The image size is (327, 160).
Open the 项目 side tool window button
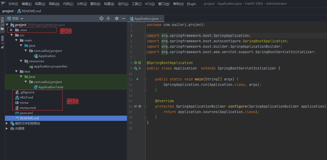[2, 23]
